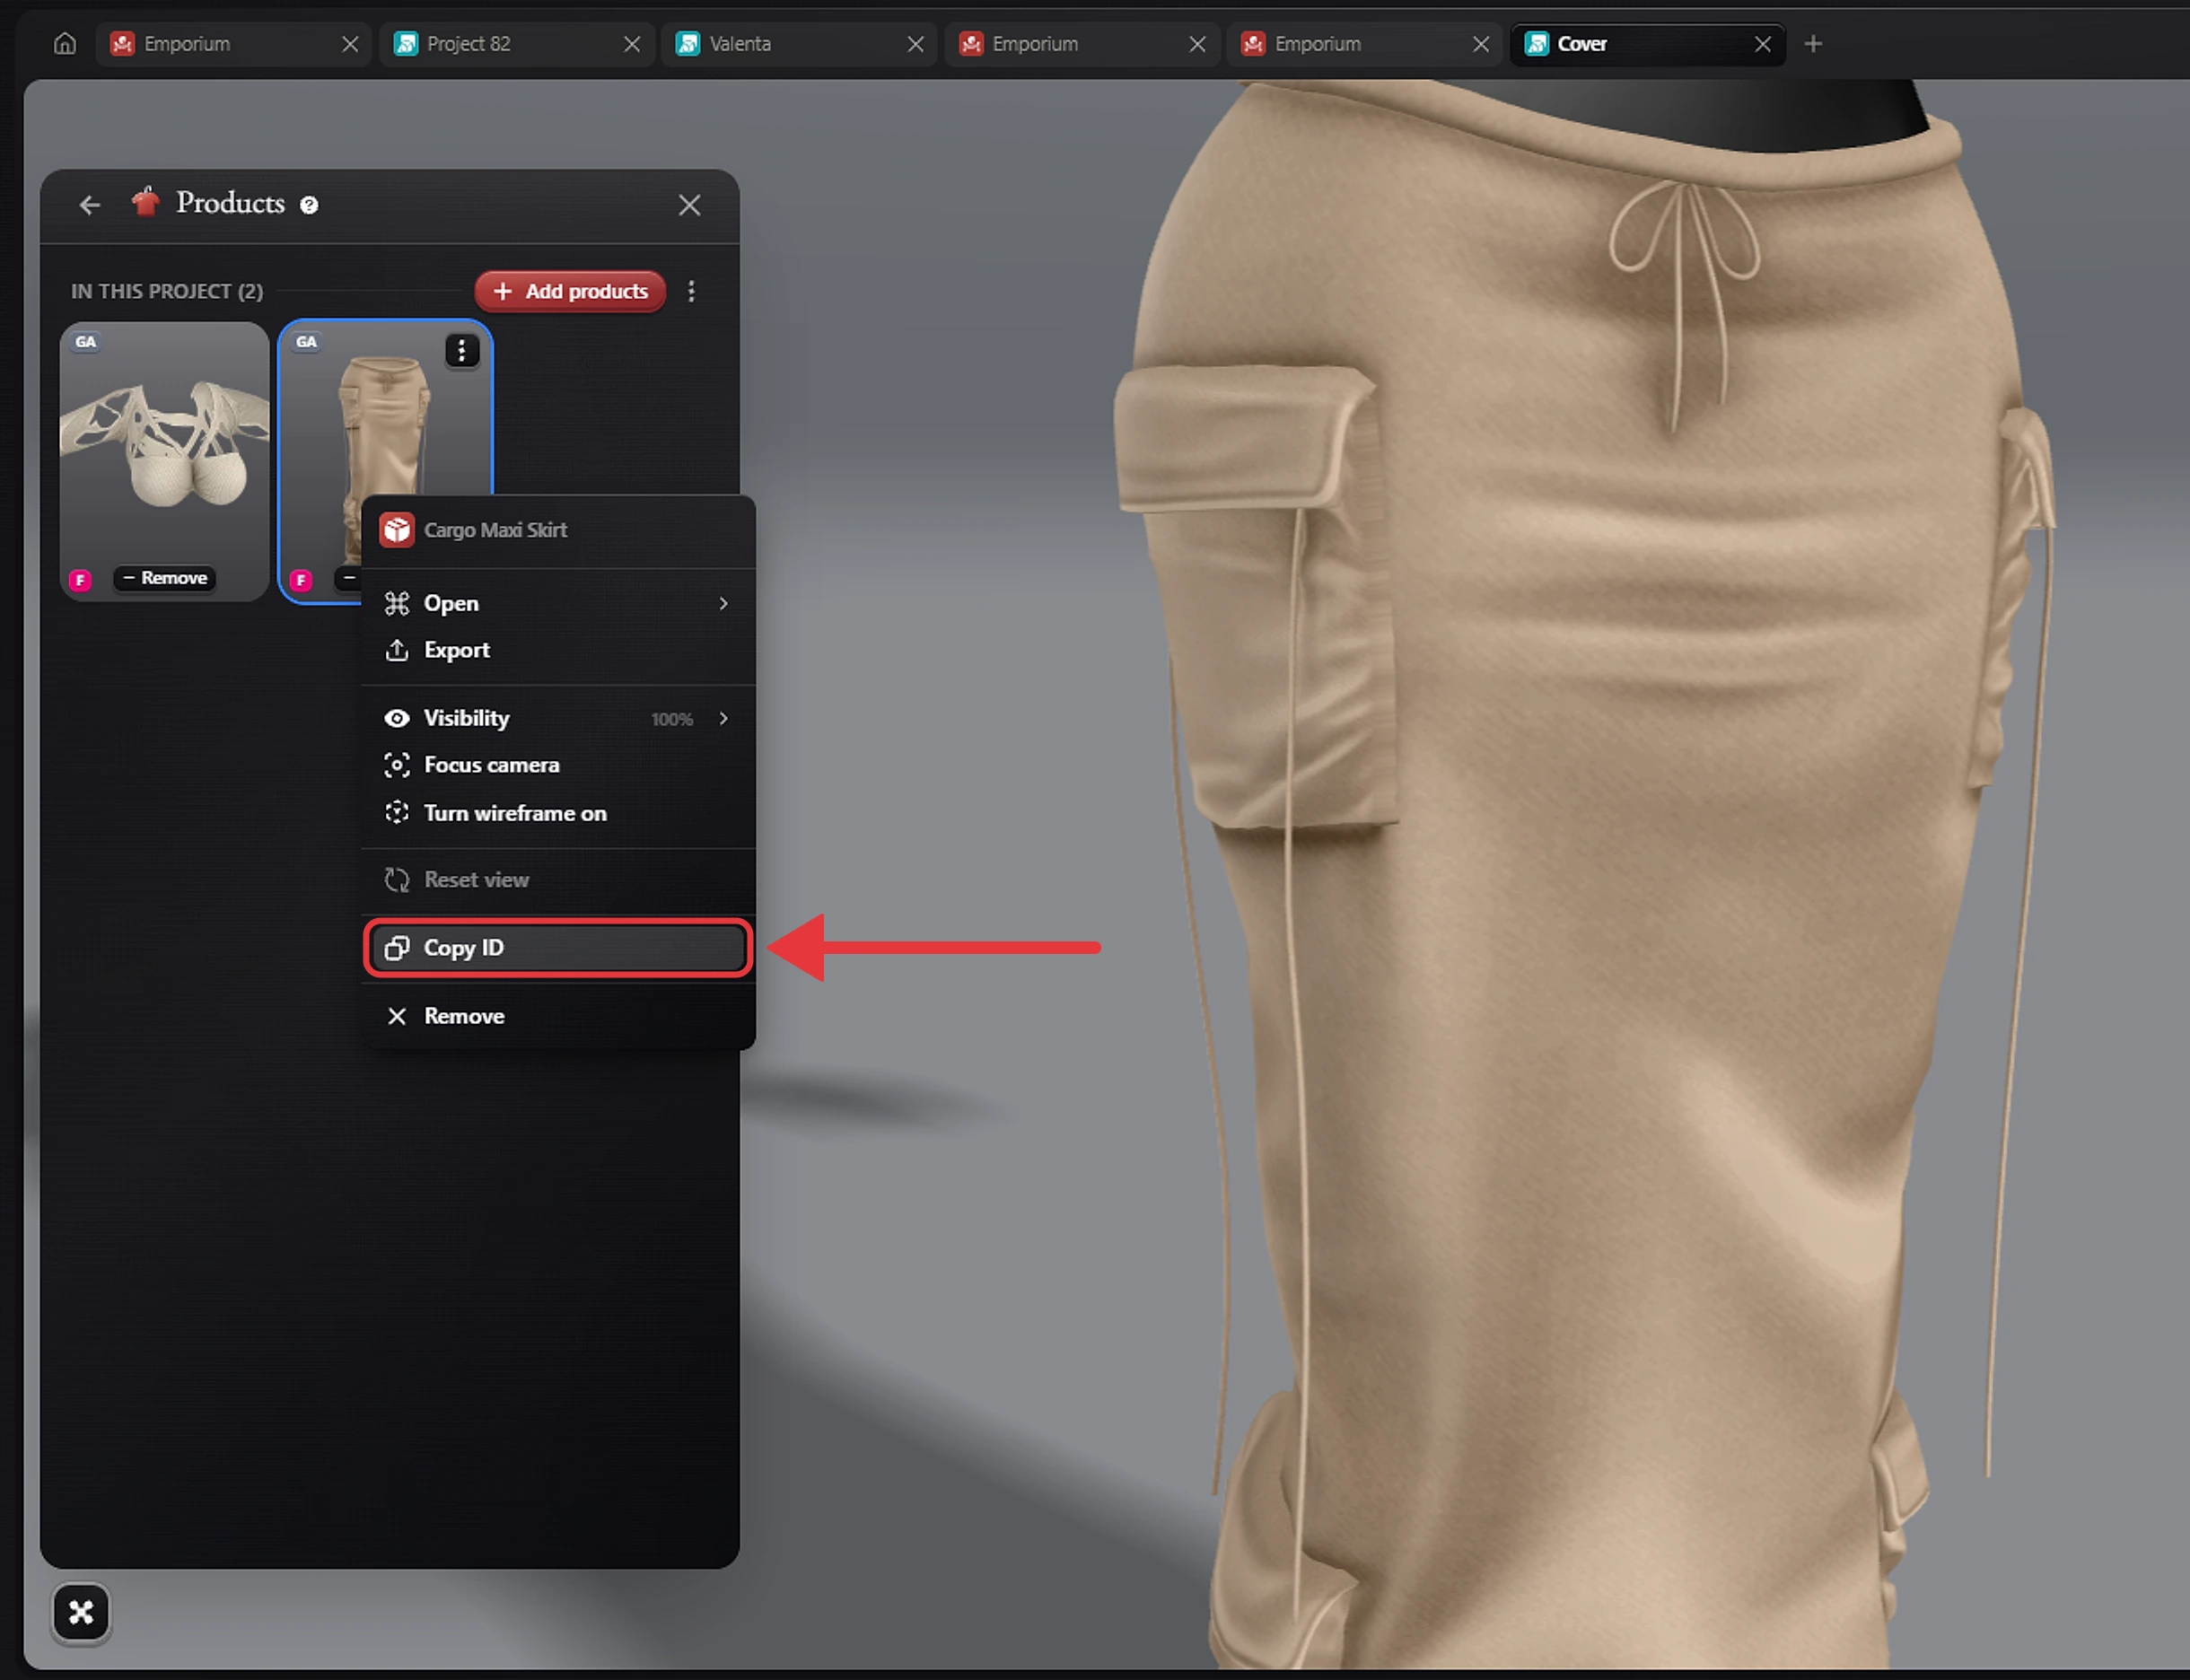Turn wireframe on for the skirt
The height and width of the screenshot is (1680, 2190).
click(557, 813)
